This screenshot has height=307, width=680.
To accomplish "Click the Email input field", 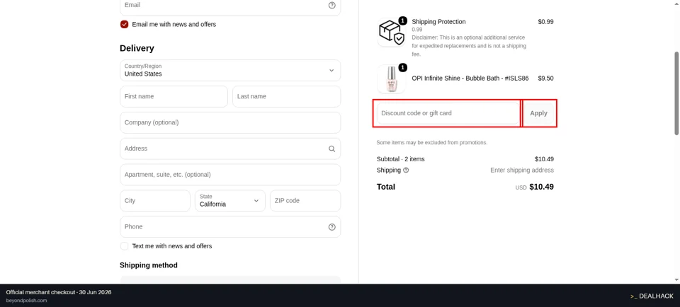I will pos(230,6).
